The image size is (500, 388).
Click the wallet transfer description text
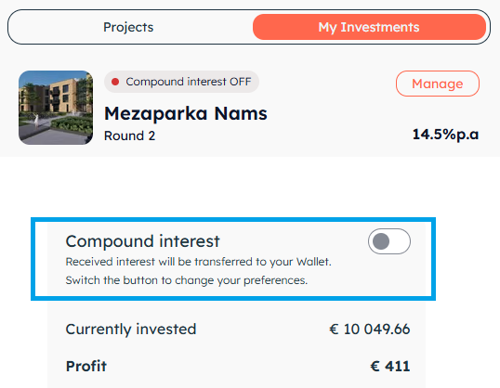(198, 262)
